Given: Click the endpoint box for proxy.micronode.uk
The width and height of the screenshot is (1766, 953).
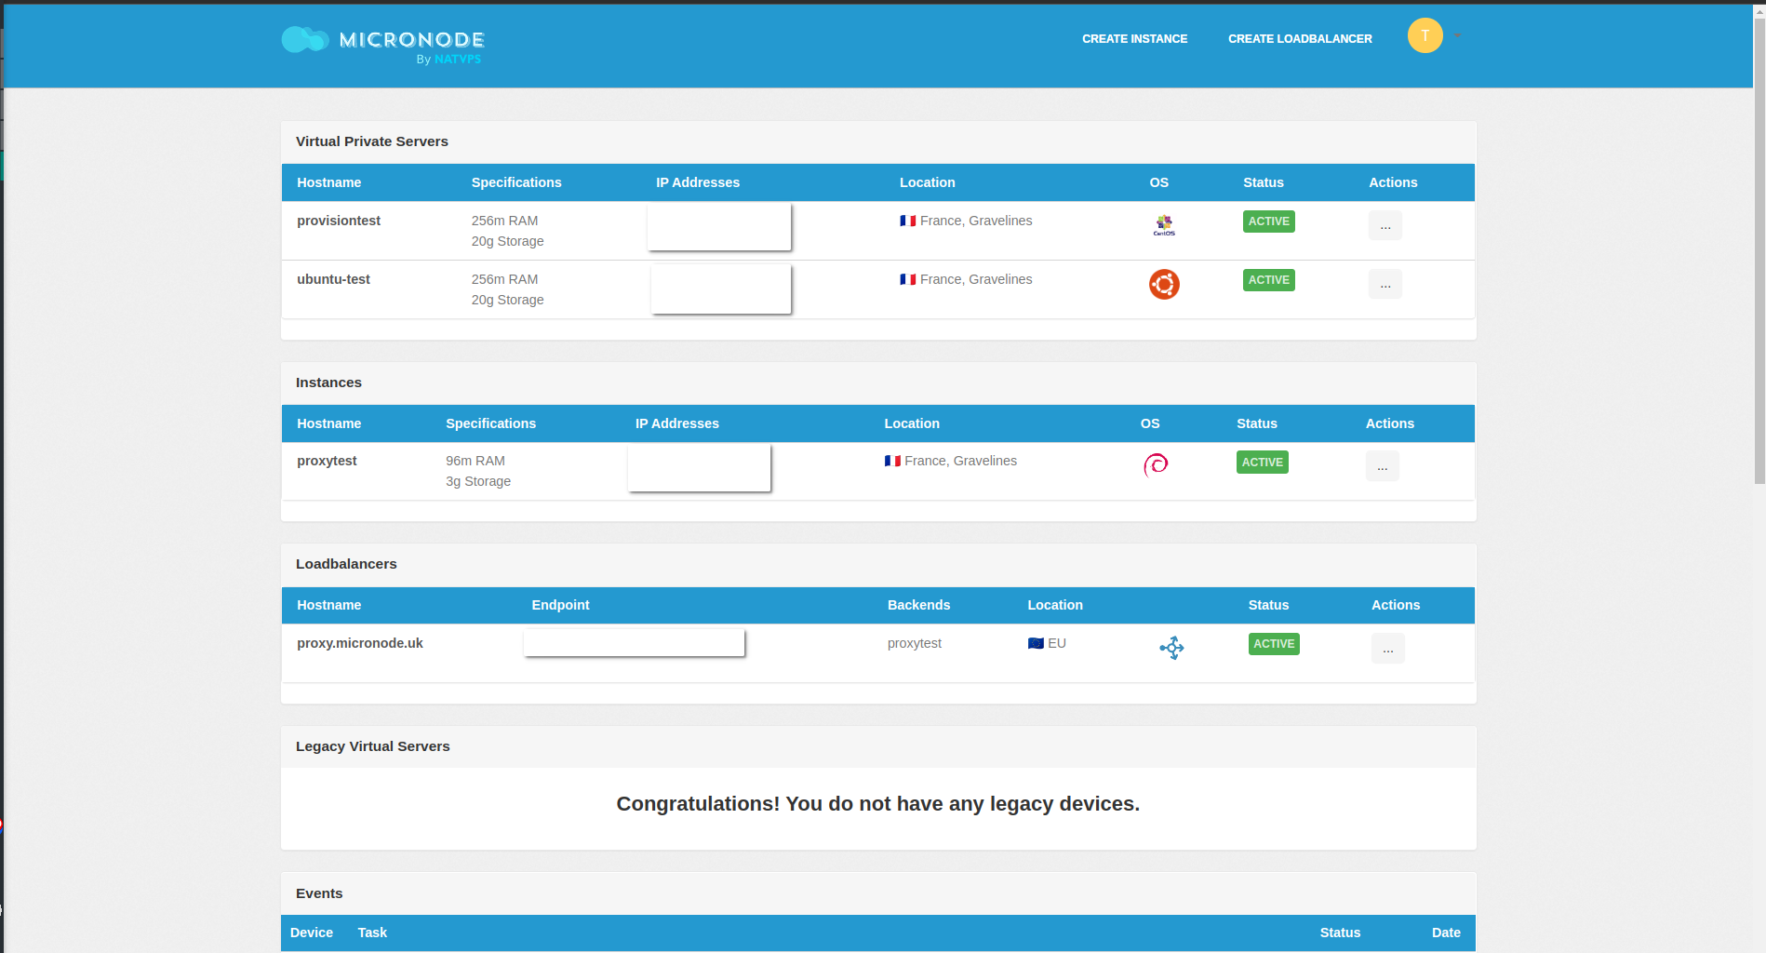Looking at the screenshot, I should pos(634,643).
